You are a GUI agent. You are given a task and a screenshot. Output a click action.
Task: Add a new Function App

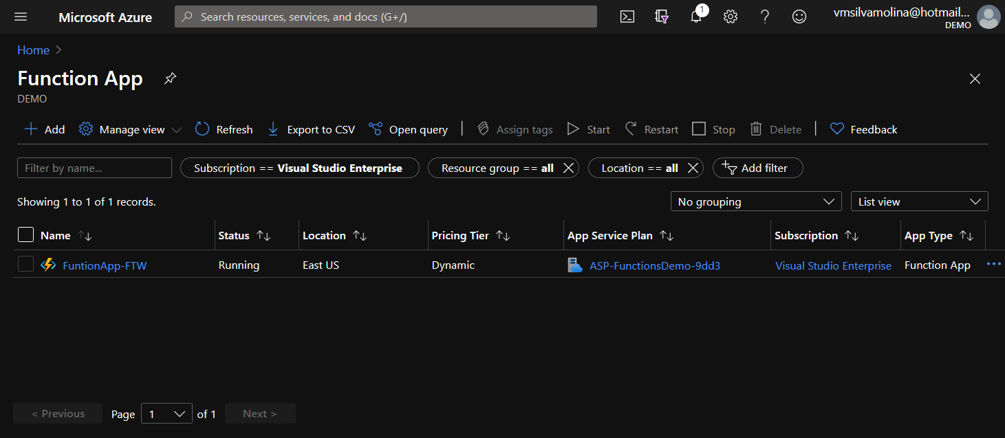(x=45, y=129)
